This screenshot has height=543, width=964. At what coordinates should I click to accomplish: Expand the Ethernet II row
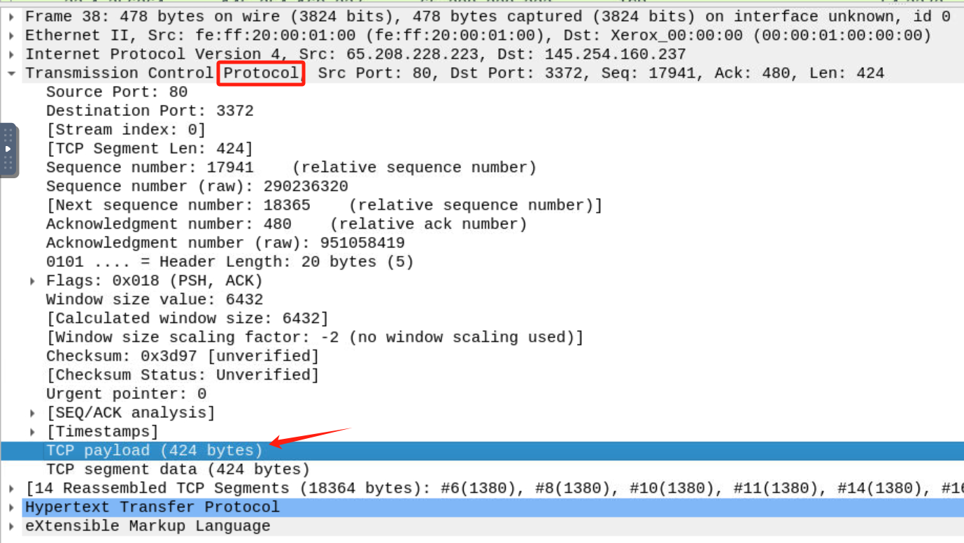11,36
